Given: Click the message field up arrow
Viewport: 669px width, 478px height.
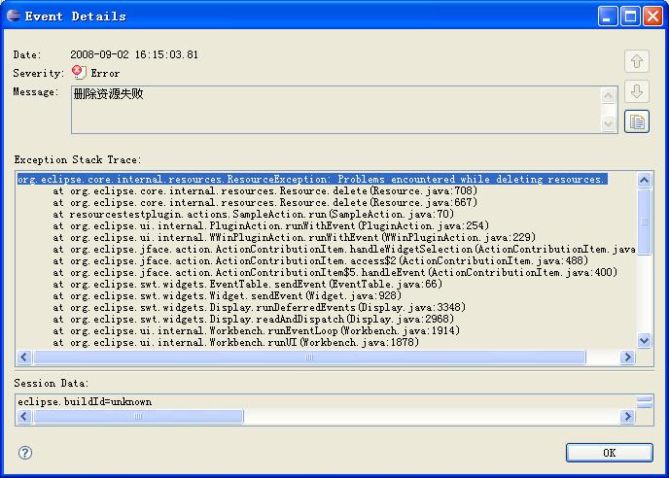Looking at the screenshot, I should click(x=608, y=95).
